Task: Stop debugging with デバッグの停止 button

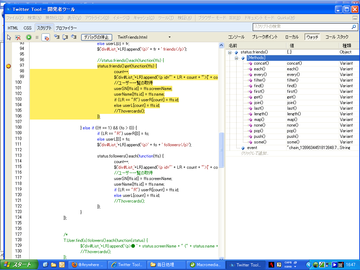Action: pos(96,37)
